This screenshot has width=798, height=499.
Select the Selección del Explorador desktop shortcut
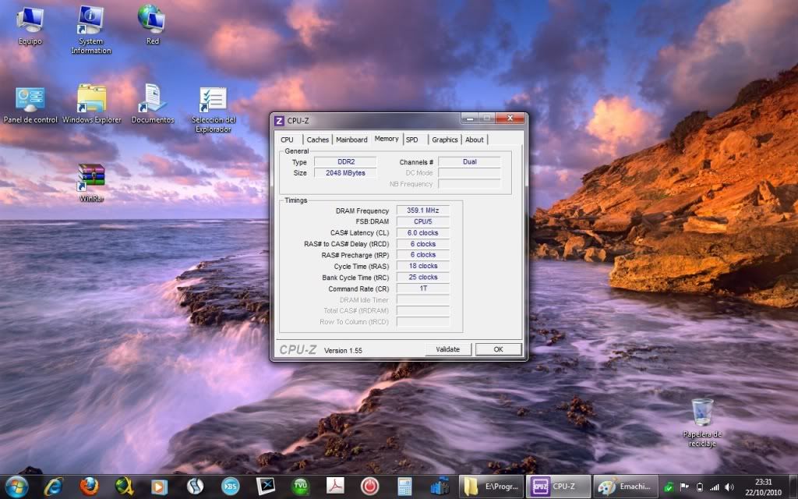coord(214,109)
